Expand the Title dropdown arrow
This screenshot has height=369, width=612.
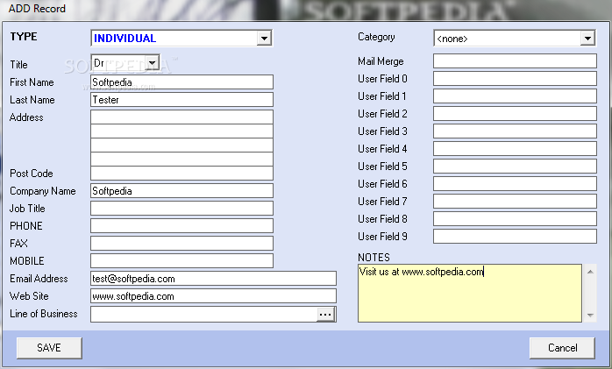coord(153,62)
